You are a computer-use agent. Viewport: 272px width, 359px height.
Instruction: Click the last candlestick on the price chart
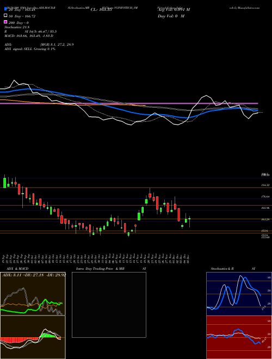coord(189,221)
